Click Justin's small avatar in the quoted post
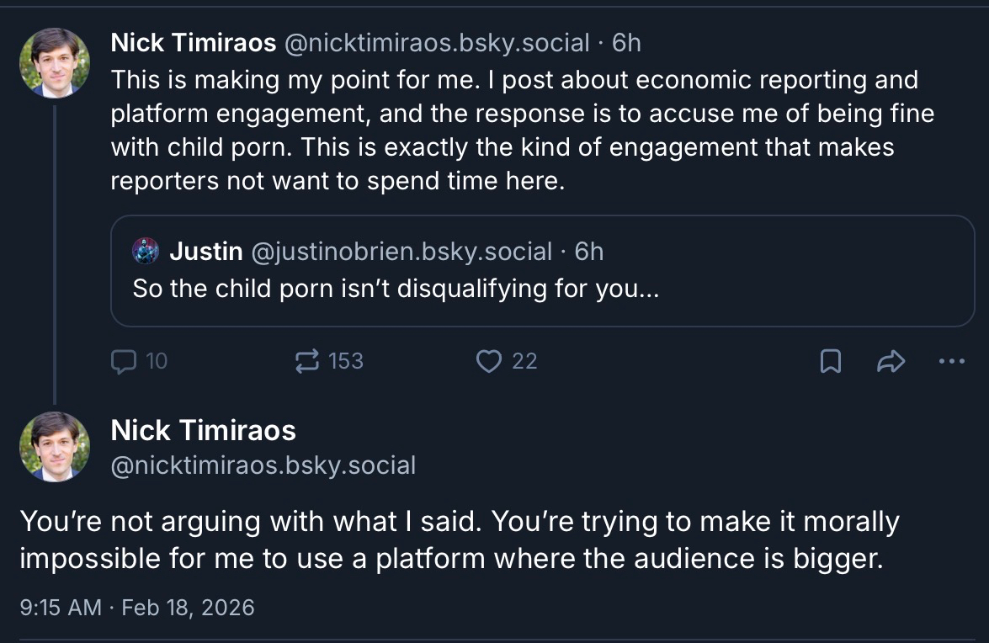This screenshot has width=989, height=643. point(146,251)
